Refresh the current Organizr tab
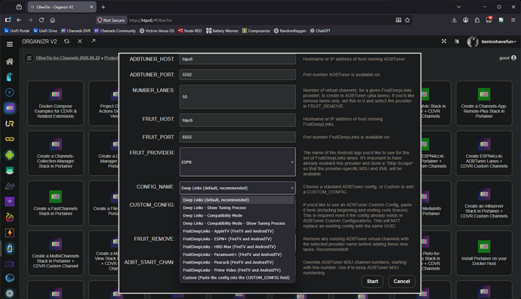This screenshot has width=521, height=299. (x=66, y=42)
